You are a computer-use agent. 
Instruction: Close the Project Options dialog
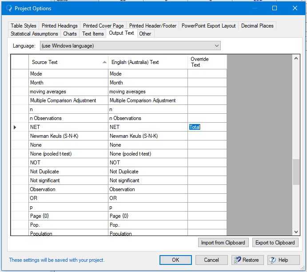pyautogui.click(x=295, y=8)
